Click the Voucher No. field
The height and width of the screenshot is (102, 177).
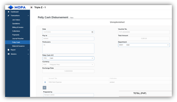144,32
